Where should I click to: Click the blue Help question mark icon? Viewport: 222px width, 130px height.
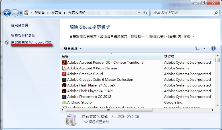pos(213,48)
